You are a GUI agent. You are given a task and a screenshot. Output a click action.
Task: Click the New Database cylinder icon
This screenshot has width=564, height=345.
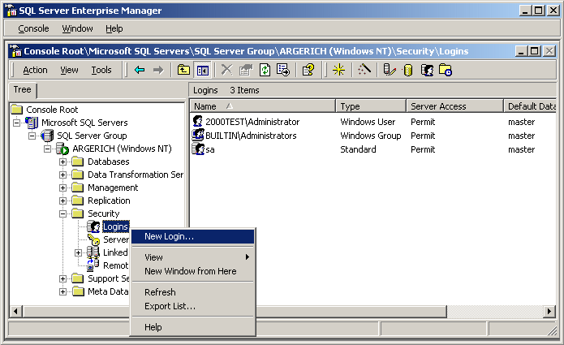[408, 70]
